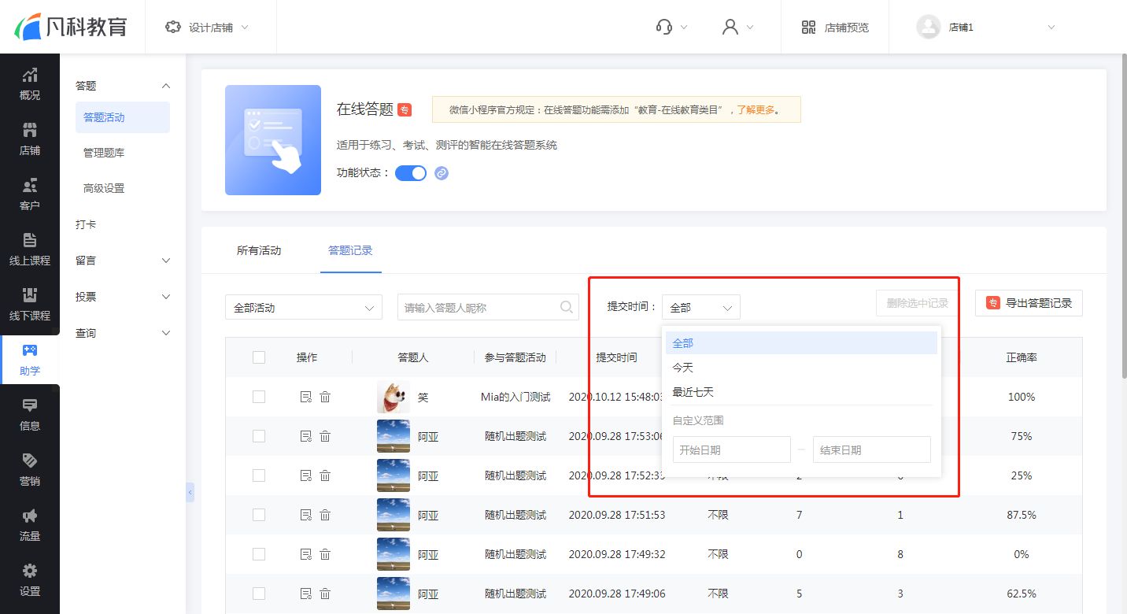Select 助学 sidebar item
The height and width of the screenshot is (614, 1127).
coord(30,360)
